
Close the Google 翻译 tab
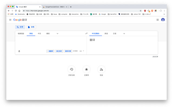[x=40, y=7]
